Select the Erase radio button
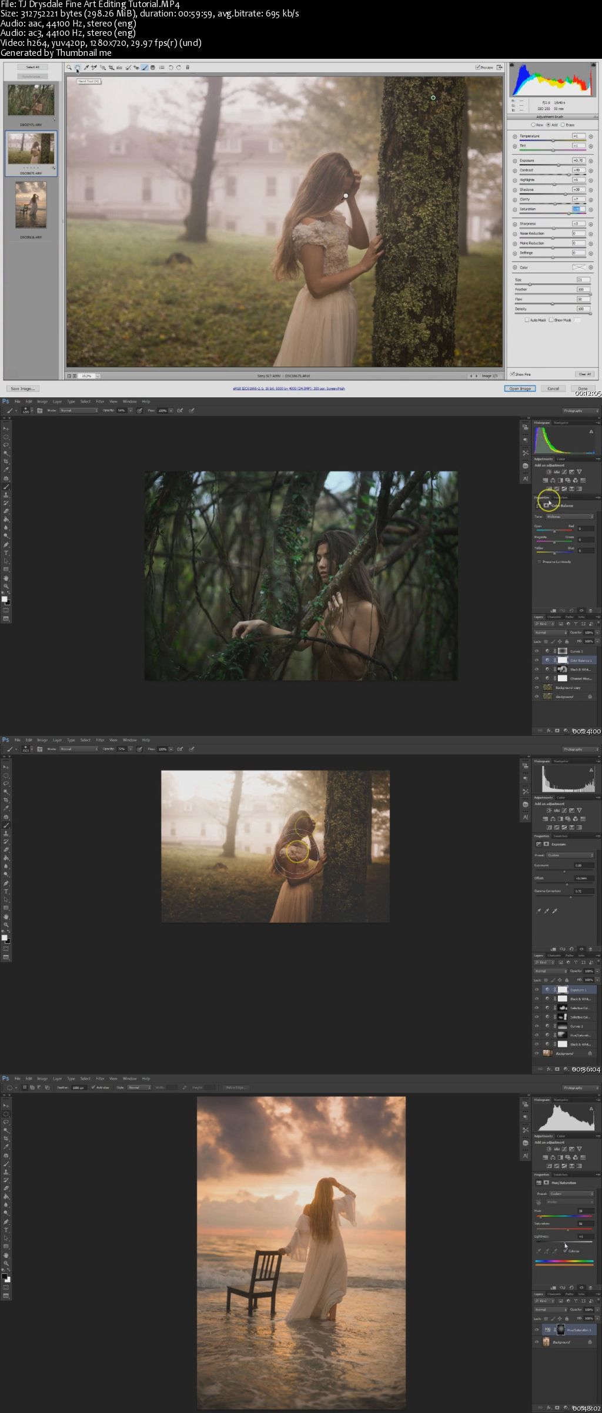The image size is (602, 1413). pos(563,125)
